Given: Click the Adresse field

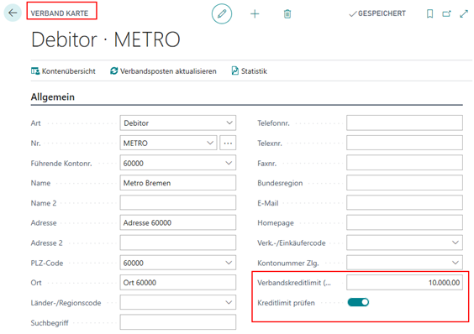Looking at the screenshot, I should pos(178,222).
